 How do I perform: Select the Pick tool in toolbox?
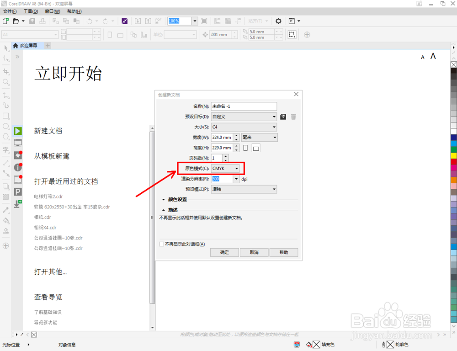click(6, 48)
